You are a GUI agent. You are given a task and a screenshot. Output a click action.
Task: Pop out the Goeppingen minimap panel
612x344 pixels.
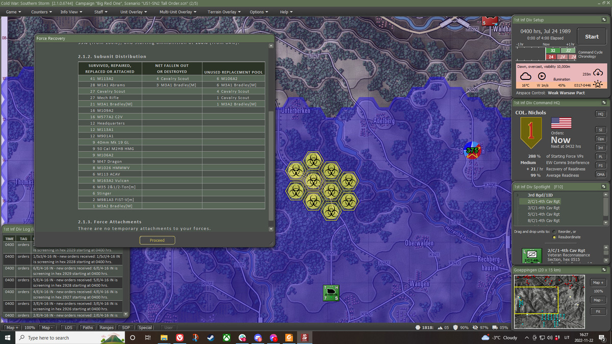pos(603,269)
